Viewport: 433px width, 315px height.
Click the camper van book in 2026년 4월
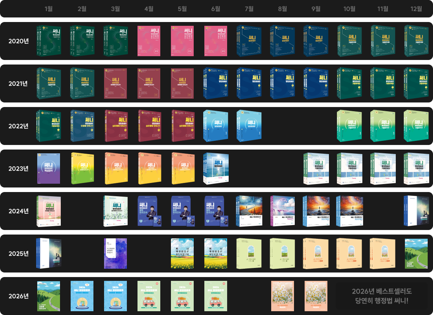[x=149, y=296]
